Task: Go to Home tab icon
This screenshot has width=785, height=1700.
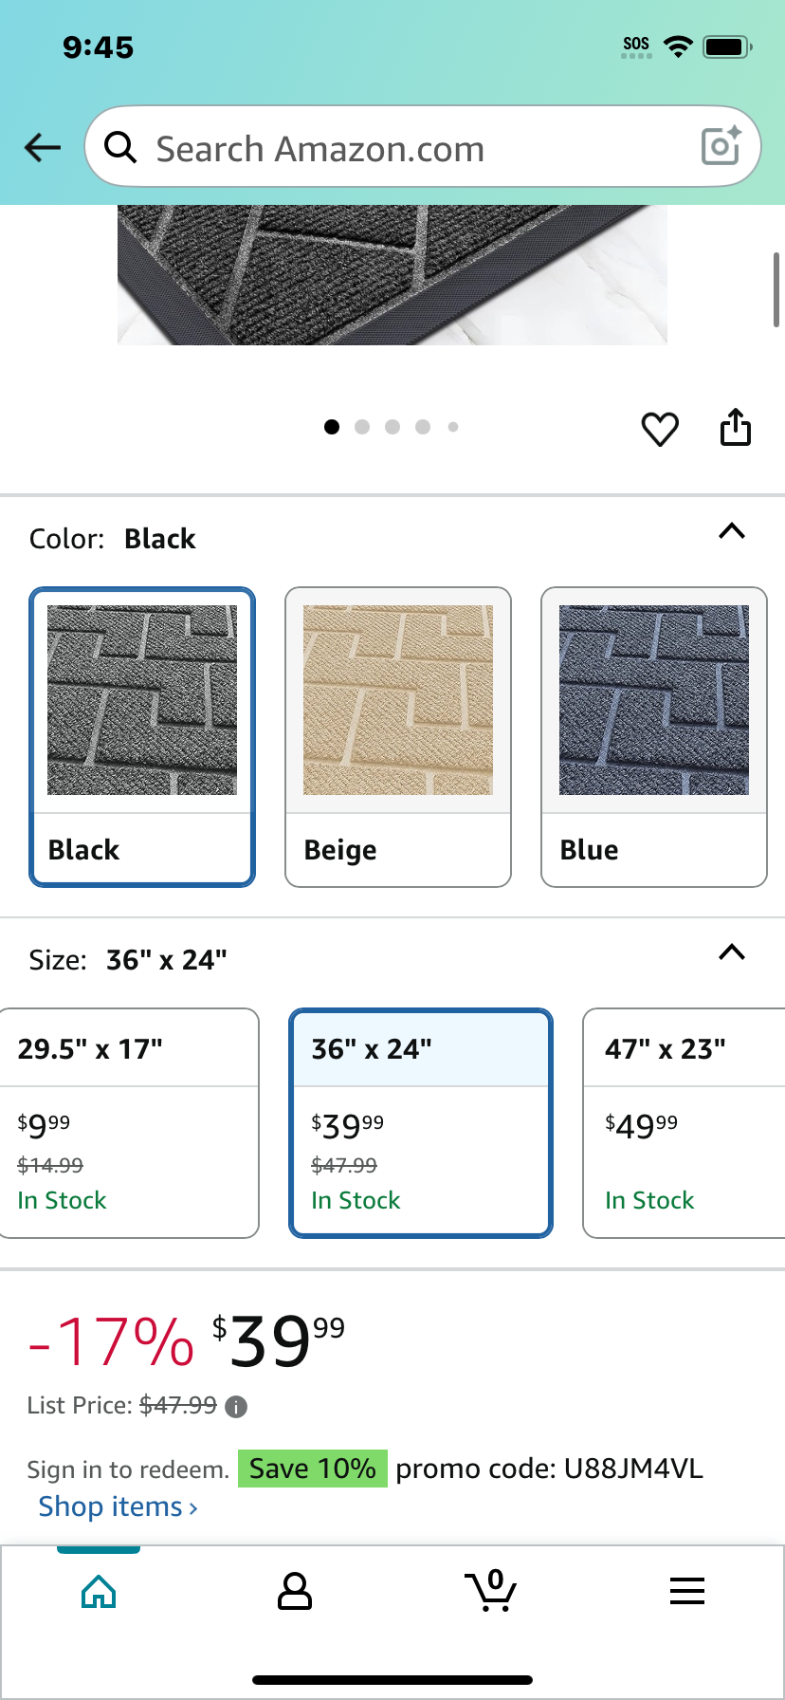Action: coord(99,1591)
